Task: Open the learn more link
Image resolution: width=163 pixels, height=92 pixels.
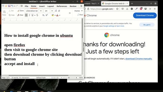Action: pyautogui.click(x=120, y=26)
